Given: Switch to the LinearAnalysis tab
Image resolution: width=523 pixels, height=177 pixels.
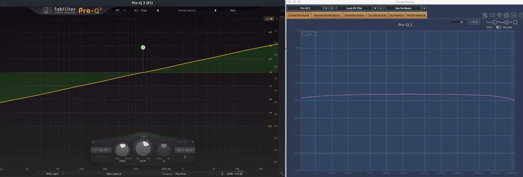Looking at the screenshot, I should click(x=299, y=15).
